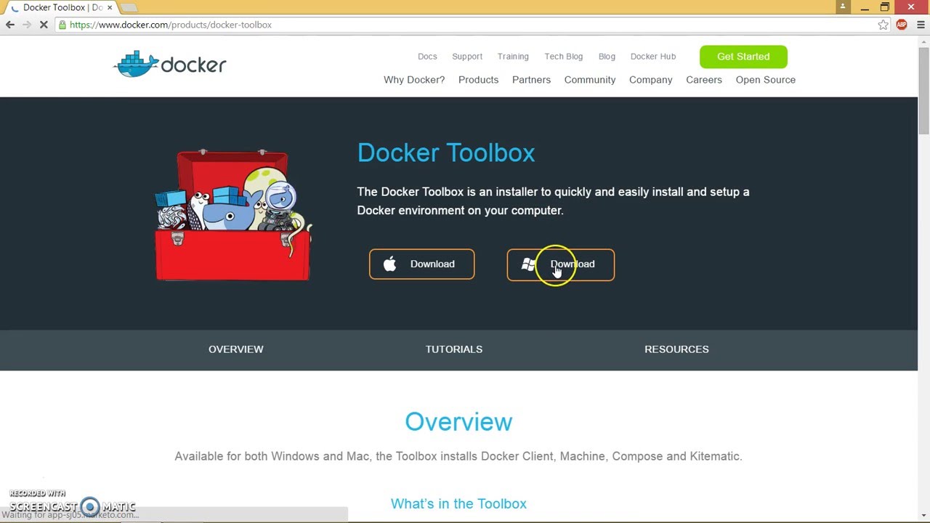Click the green Get Started button

point(743,57)
